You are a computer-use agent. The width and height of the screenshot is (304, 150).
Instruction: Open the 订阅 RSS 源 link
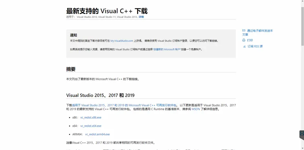[x=255, y=46]
